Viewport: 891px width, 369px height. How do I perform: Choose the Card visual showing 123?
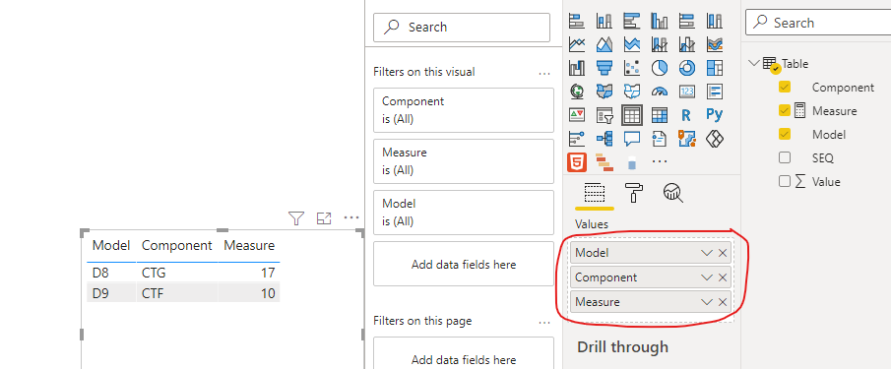(x=686, y=92)
